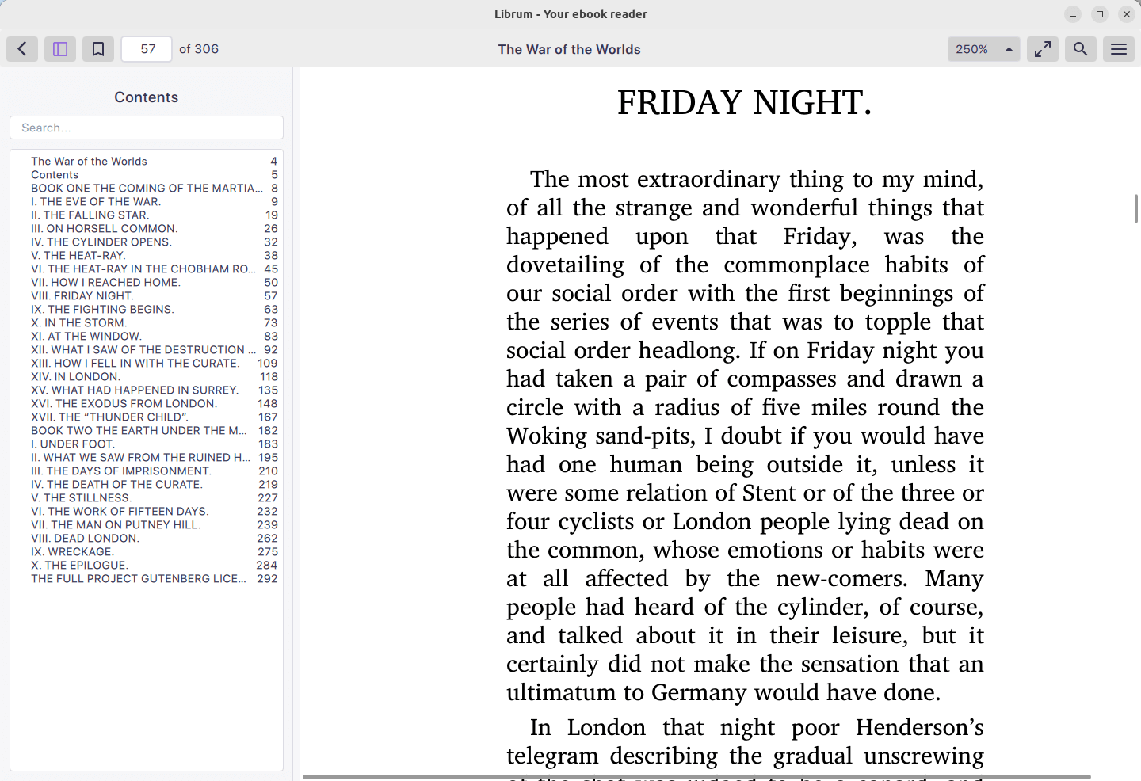Close the Librum window

1127,14
